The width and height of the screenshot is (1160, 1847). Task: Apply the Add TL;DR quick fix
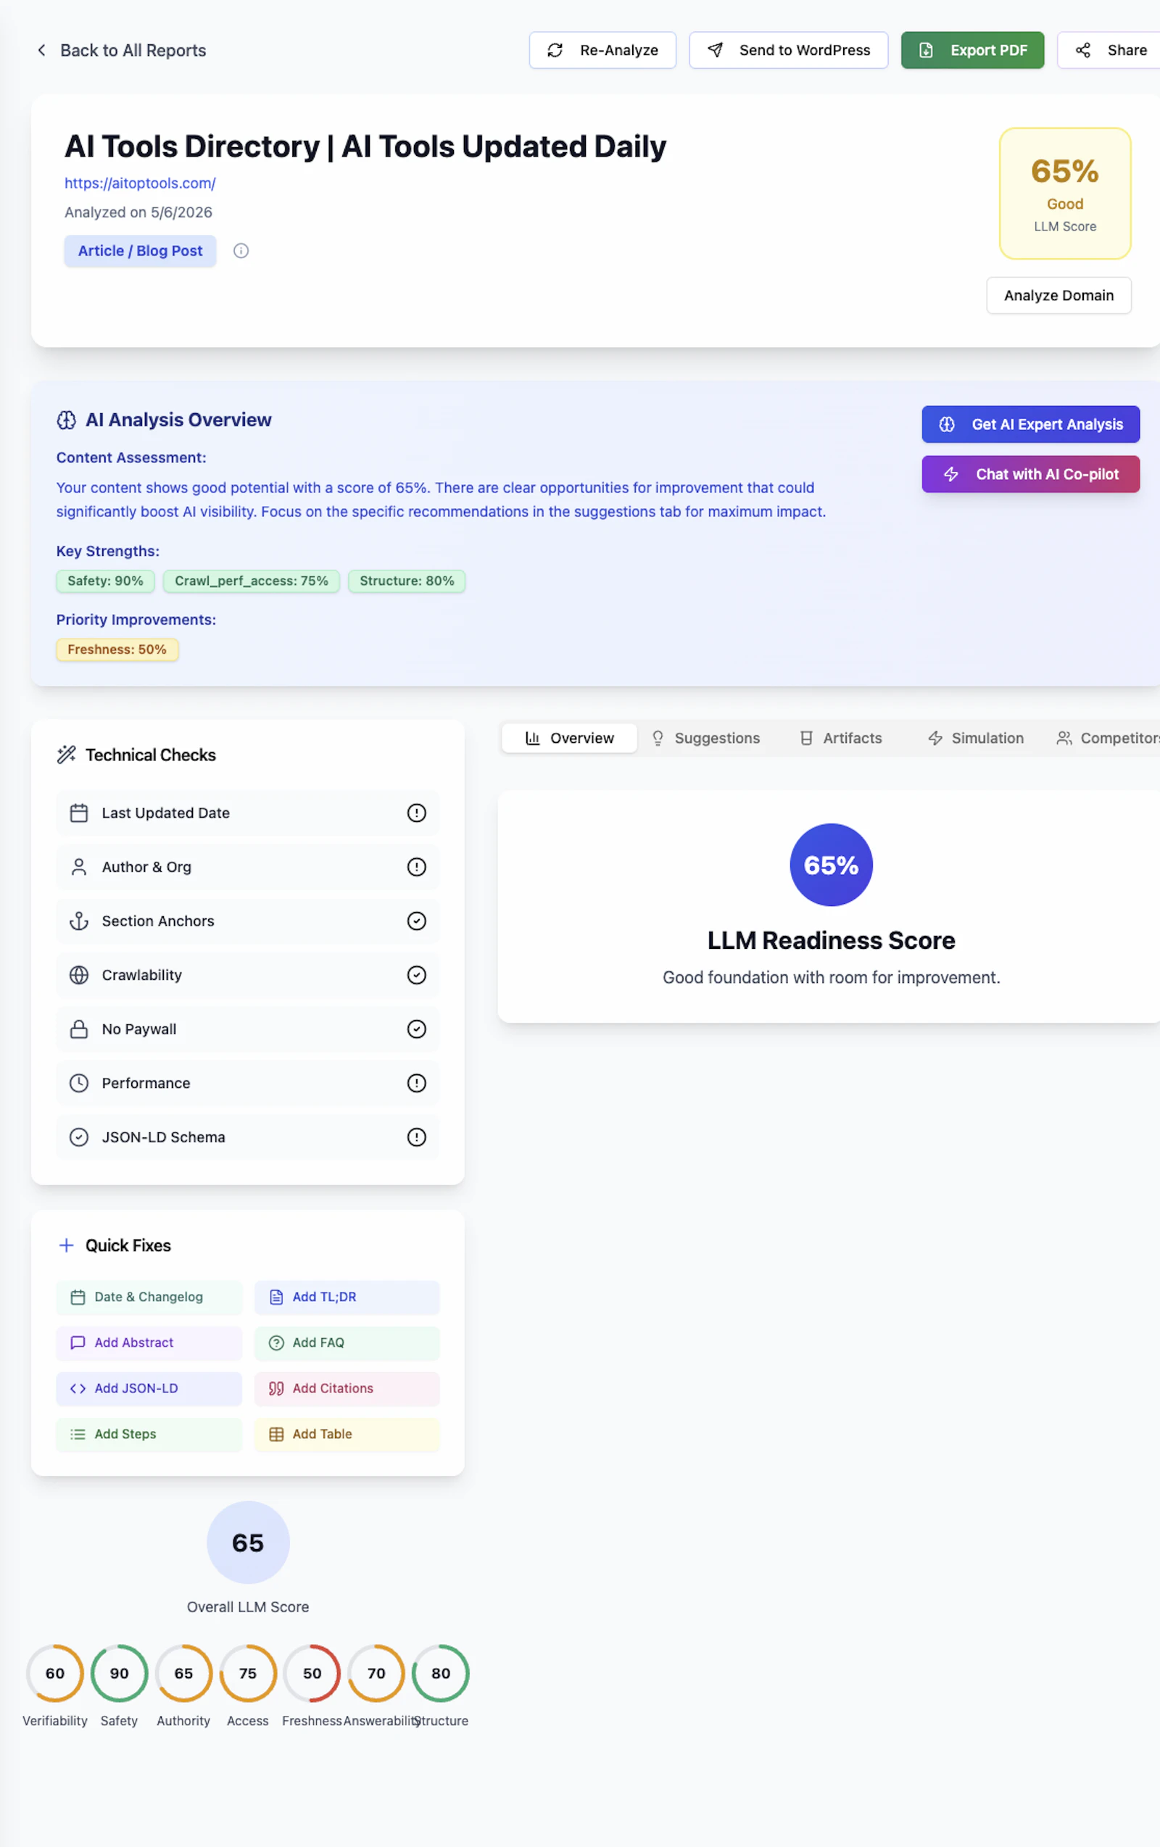click(x=347, y=1297)
